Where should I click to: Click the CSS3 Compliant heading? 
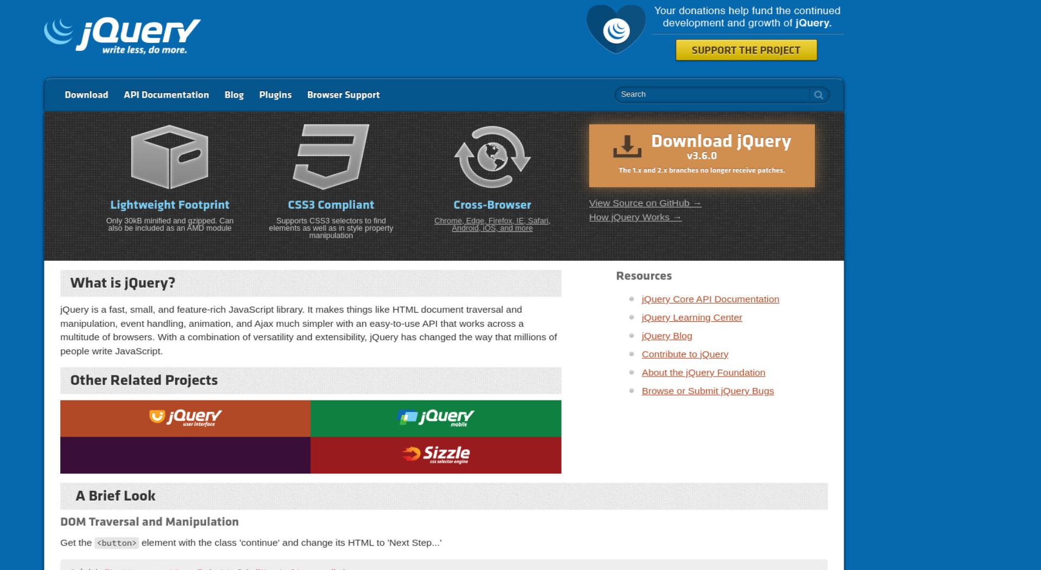pyautogui.click(x=331, y=205)
